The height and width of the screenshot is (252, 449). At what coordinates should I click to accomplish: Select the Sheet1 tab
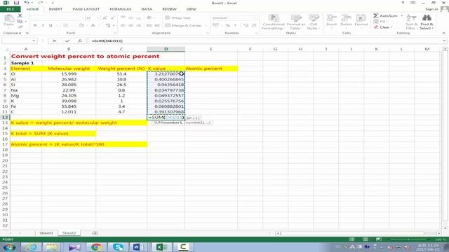46,233
